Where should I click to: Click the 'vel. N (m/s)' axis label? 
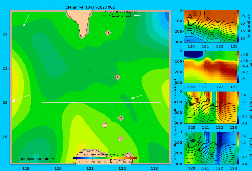(x=250, y=108)
